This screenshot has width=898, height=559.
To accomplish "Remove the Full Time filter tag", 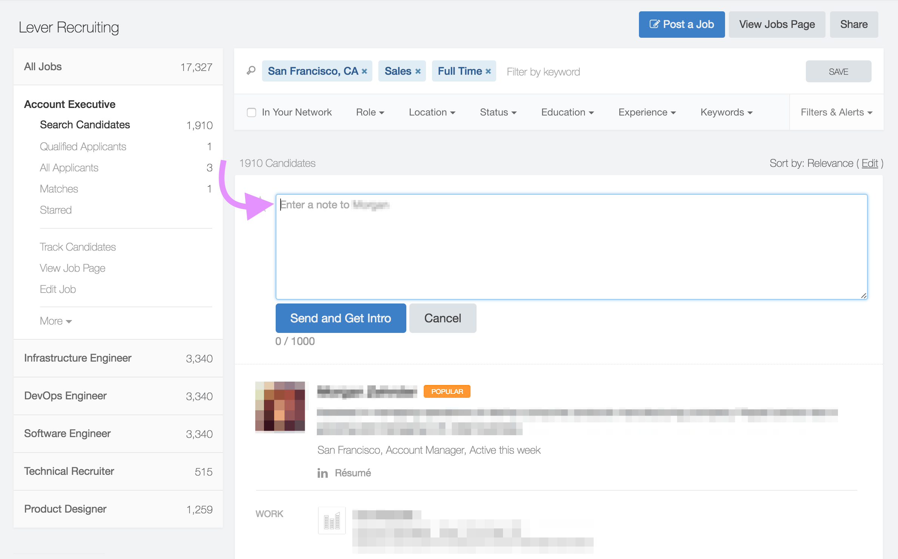I will point(488,71).
